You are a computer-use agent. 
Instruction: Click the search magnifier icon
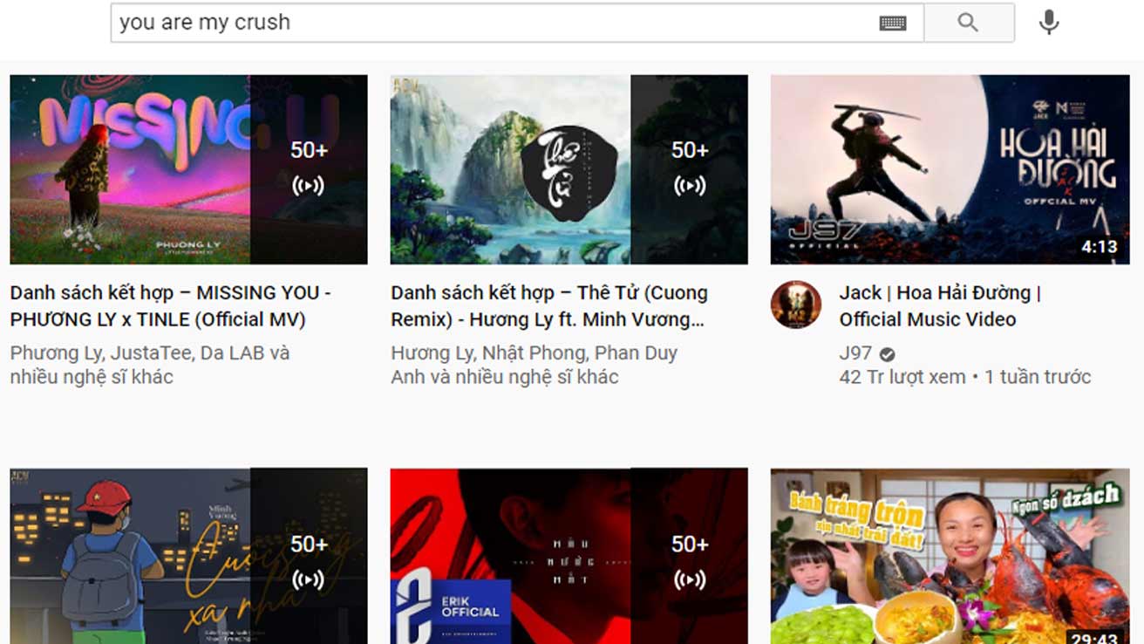pos(968,22)
